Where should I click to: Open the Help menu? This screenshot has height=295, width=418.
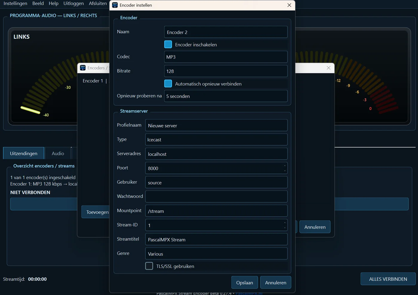tap(53, 3)
